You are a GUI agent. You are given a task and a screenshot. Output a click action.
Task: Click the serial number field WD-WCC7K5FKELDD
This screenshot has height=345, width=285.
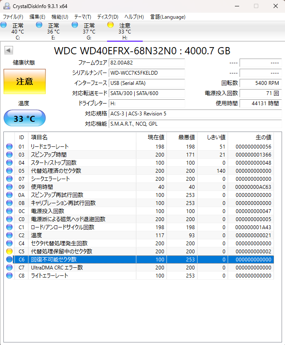pyautogui.click(x=147, y=73)
